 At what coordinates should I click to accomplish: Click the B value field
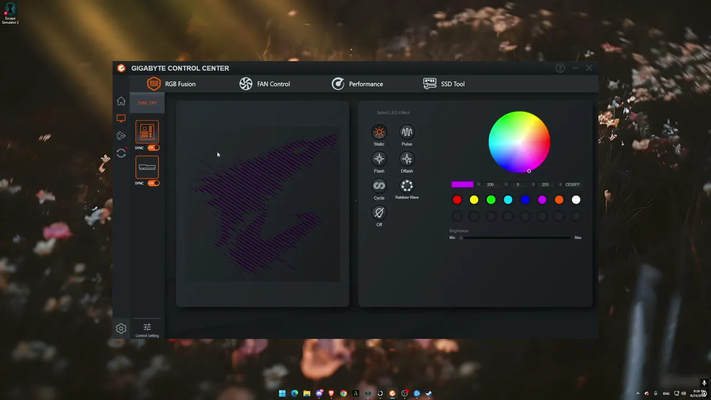[x=545, y=184]
